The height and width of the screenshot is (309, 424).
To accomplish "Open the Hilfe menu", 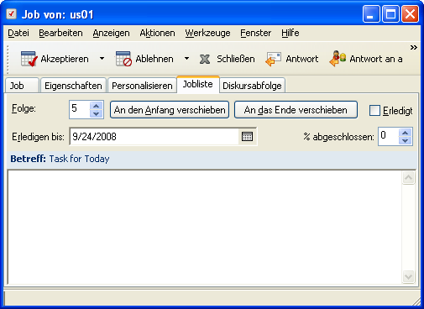I will (291, 33).
